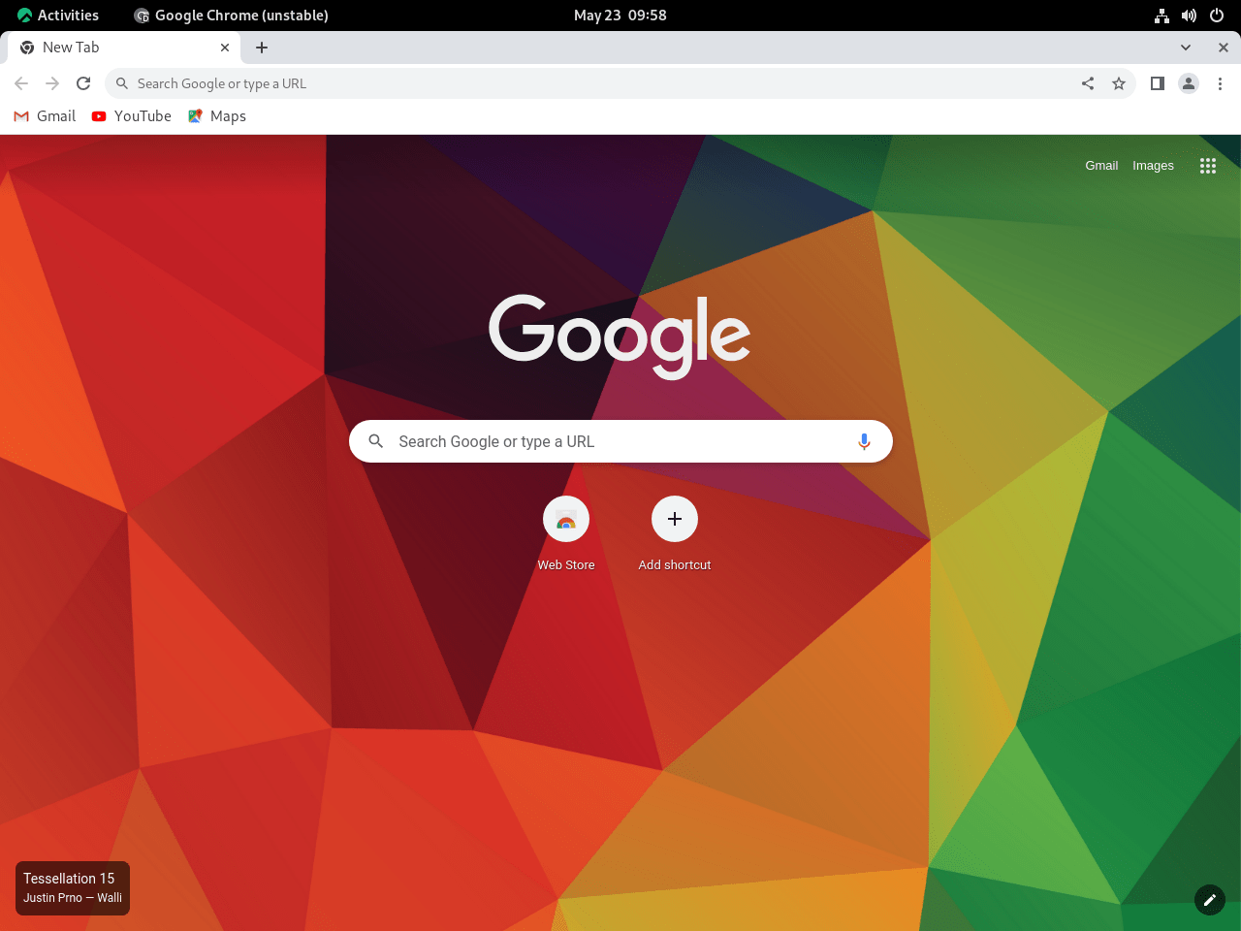
Task: Click the Google search box on page
Action: [x=620, y=441]
